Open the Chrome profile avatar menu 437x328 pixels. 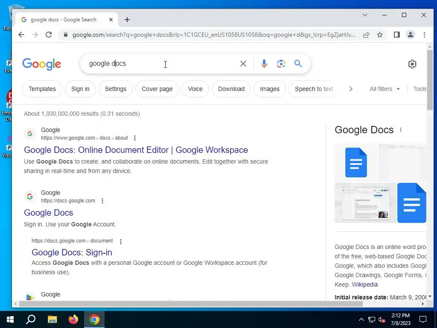[x=410, y=35]
